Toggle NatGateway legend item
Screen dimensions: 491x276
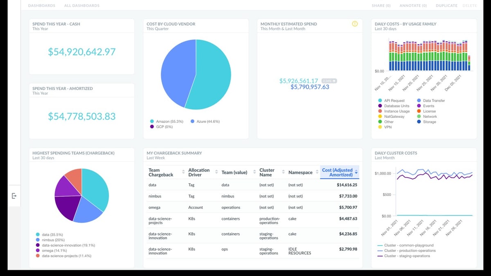tap(391, 117)
